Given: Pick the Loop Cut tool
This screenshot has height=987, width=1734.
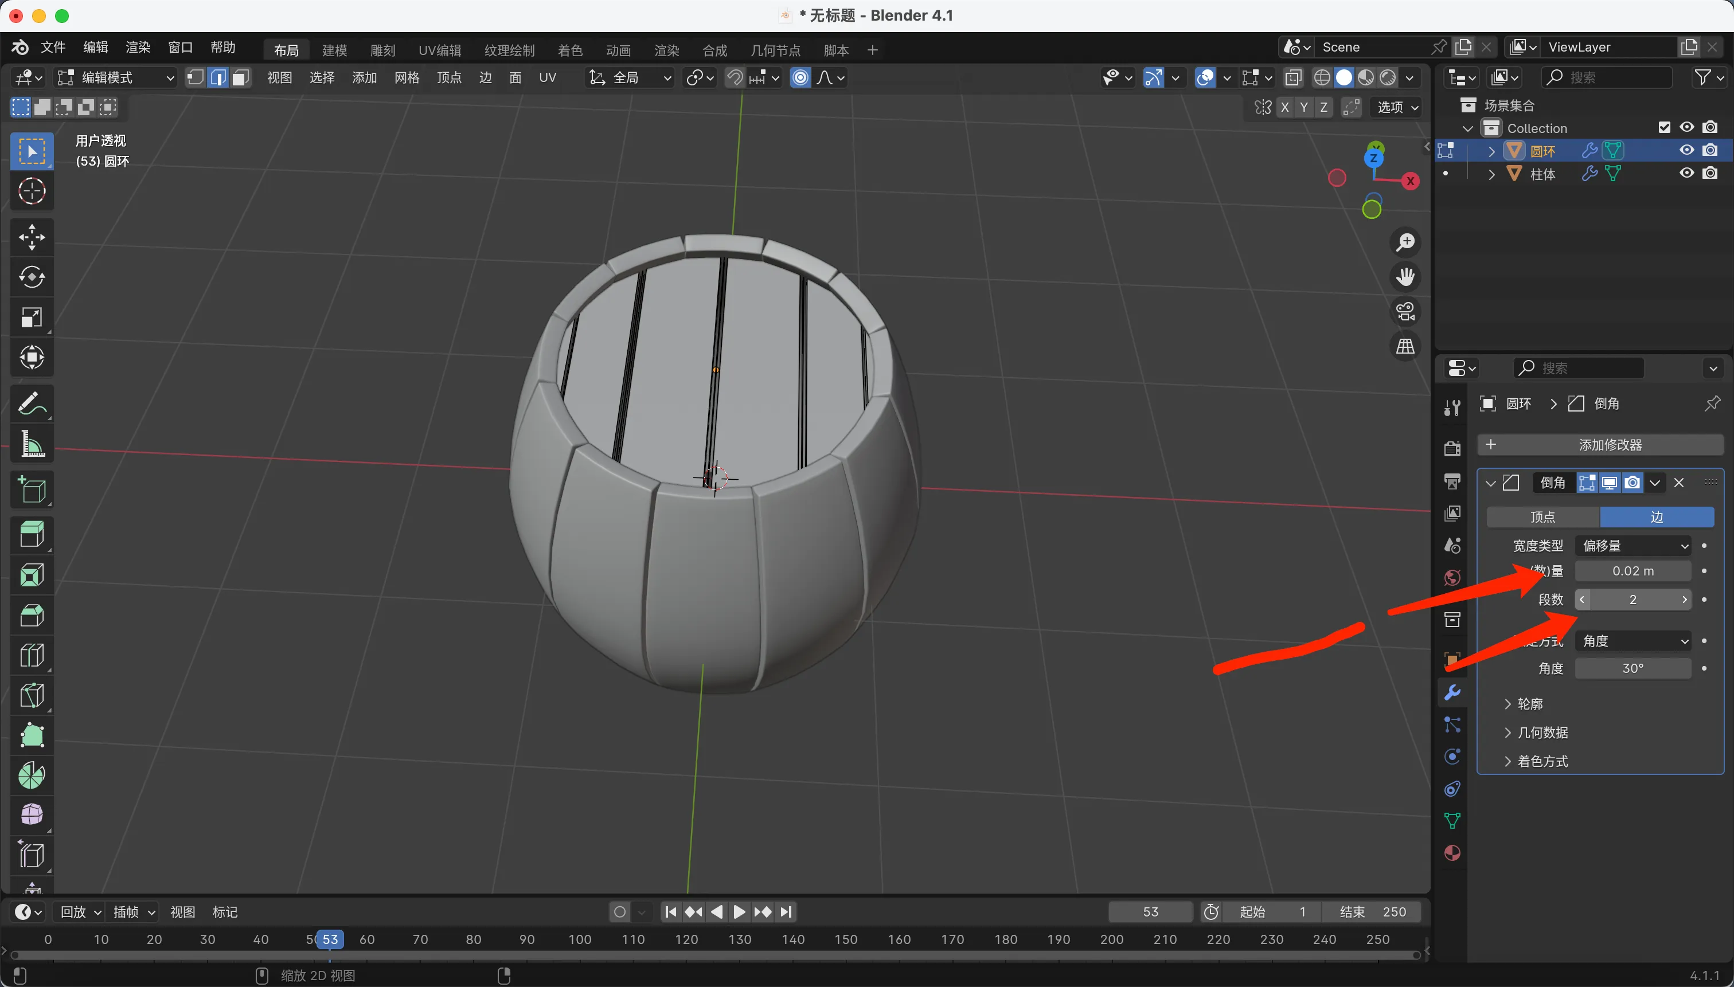Looking at the screenshot, I should pos(31,655).
